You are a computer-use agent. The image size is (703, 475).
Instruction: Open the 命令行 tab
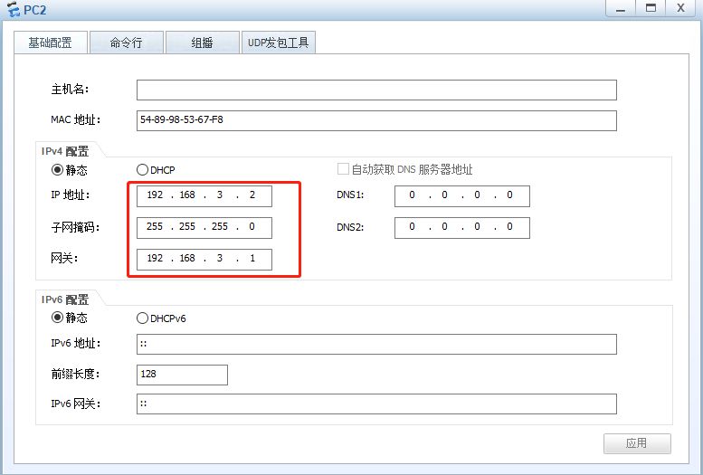(x=126, y=43)
